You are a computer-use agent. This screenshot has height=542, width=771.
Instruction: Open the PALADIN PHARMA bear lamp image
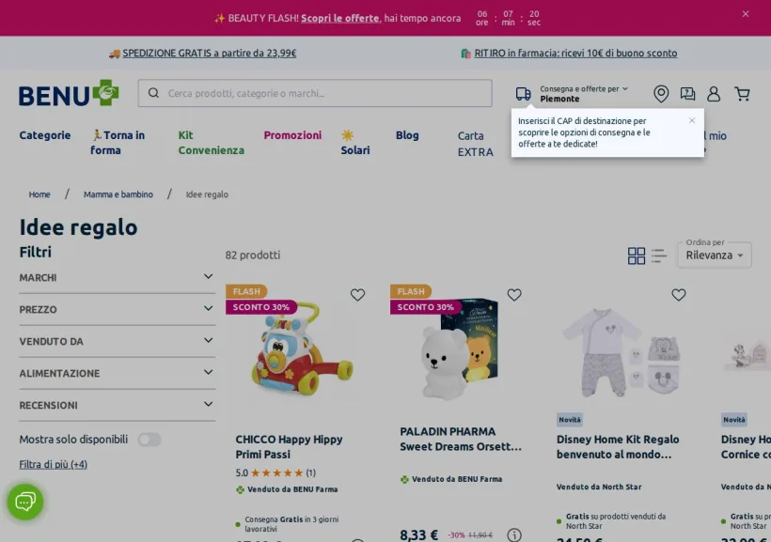tap(460, 348)
